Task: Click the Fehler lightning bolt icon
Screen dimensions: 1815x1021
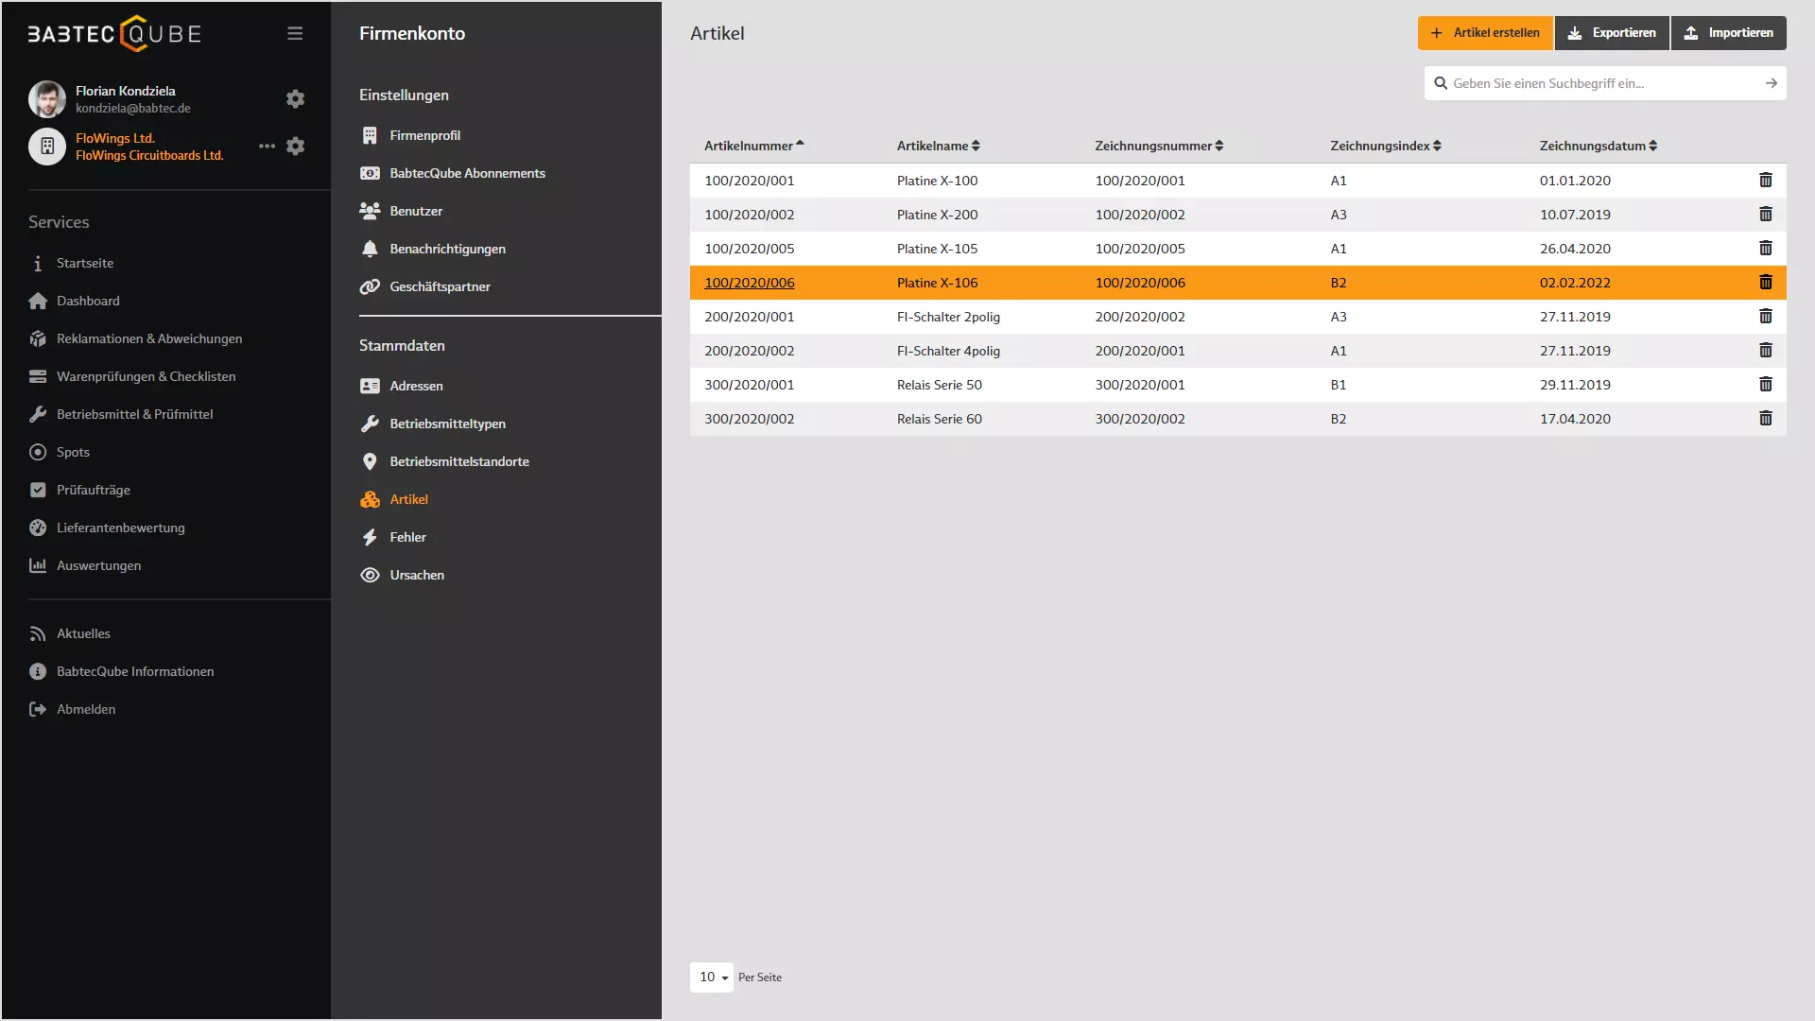Action: coord(370,537)
